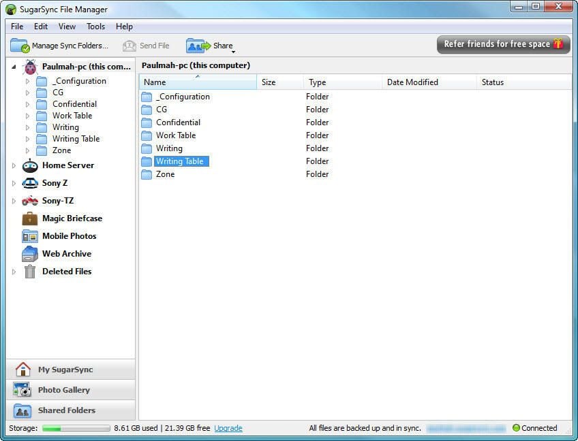Expand the Sony Z node
Viewport: 578px width, 441px height.
pos(14,183)
